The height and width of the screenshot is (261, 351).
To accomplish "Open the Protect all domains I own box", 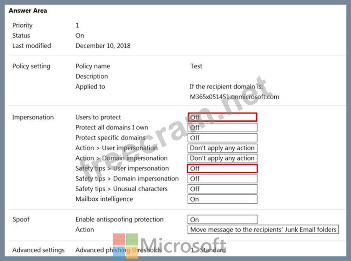I will coord(222,128).
